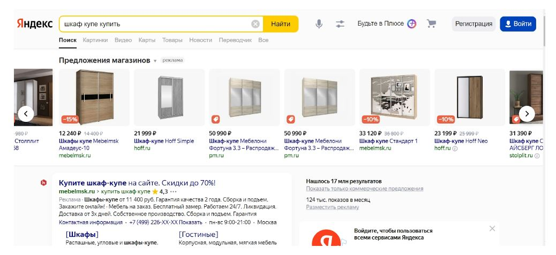Clear the search query text
Viewport: 556px width, 255px height.
256,24
